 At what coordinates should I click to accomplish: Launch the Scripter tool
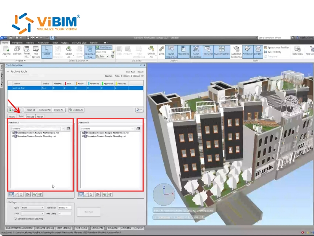pyautogui.click(x=258, y=50)
